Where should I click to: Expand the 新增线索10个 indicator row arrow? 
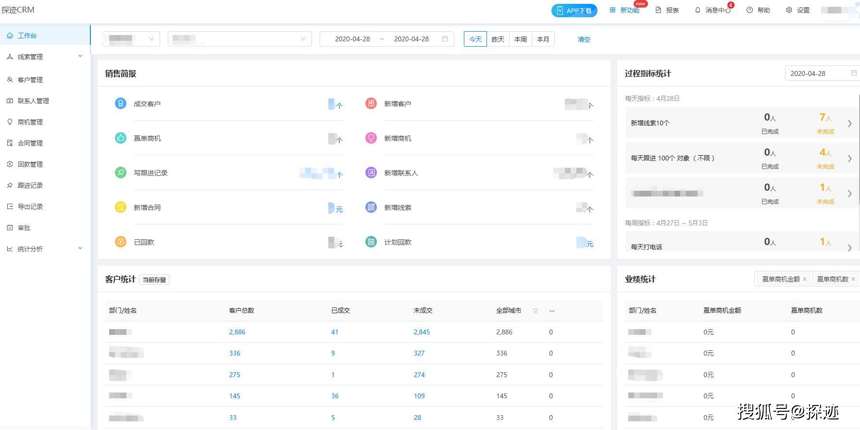tap(849, 123)
